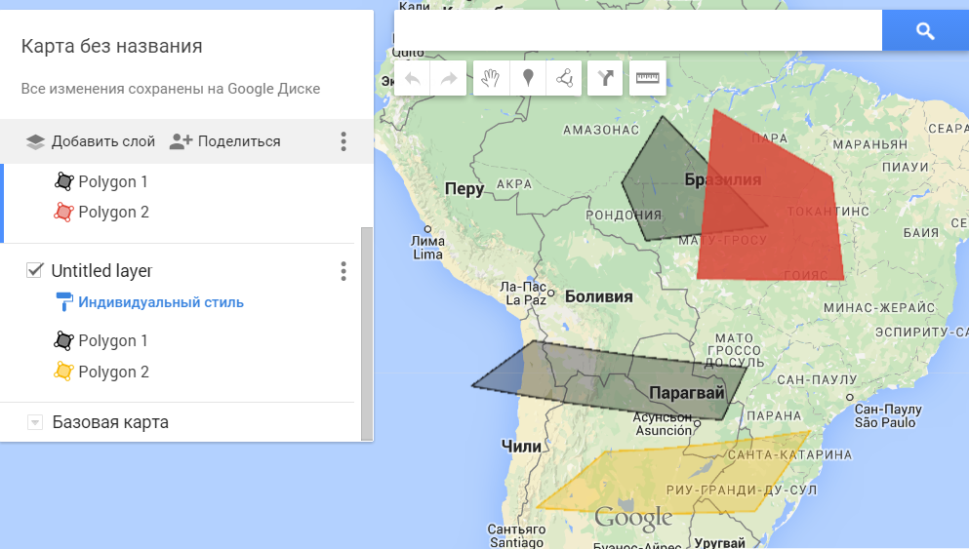This screenshot has width=969, height=549.
Task: Click the АКРА state label
Action: pyautogui.click(x=514, y=184)
